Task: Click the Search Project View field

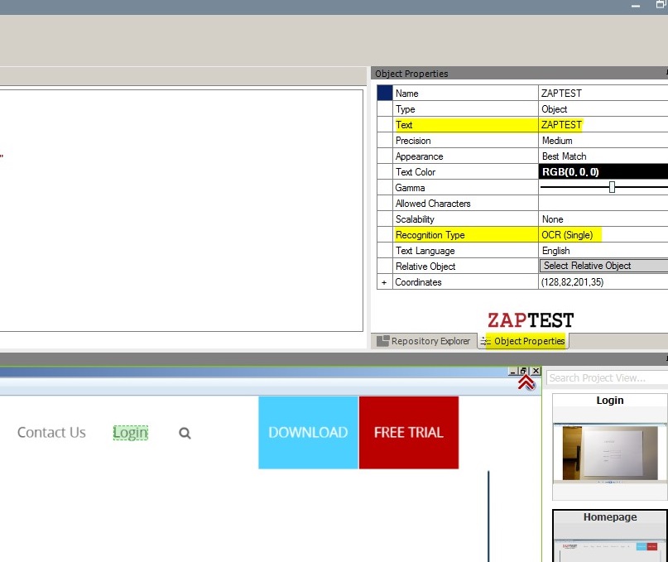Action: point(606,378)
